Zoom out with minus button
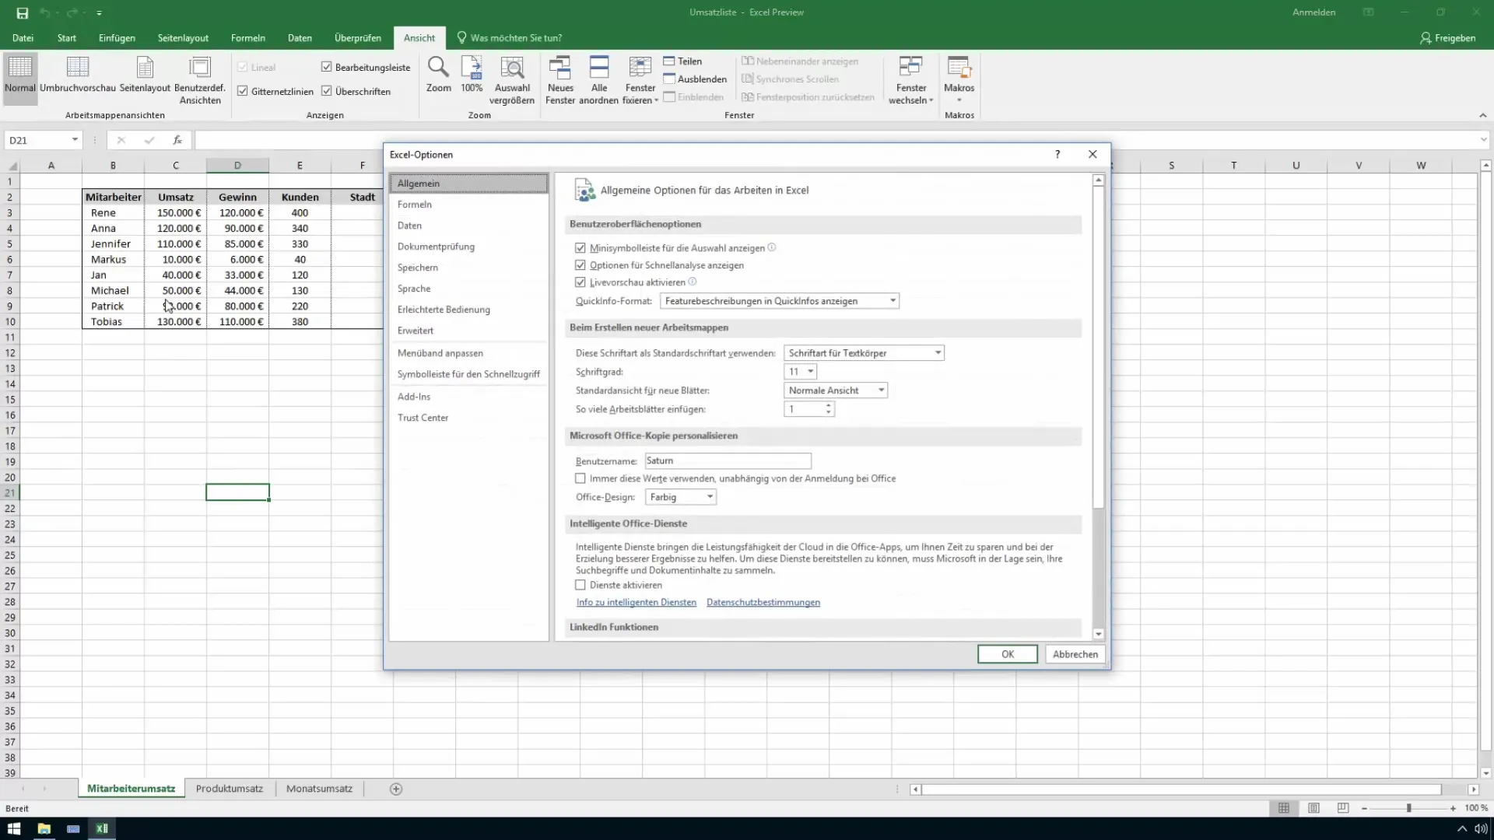The image size is (1494, 840). [x=1365, y=809]
